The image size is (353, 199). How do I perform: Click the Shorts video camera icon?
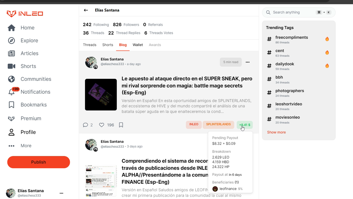(x=11, y=66)
